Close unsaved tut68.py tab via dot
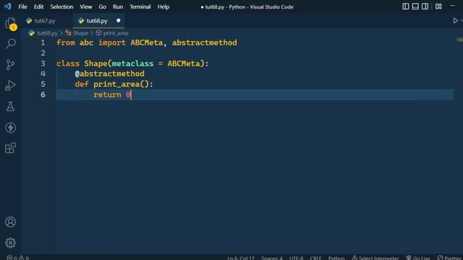Image resolution: width=463 pixels, height=260 pixels. (119, 21)
